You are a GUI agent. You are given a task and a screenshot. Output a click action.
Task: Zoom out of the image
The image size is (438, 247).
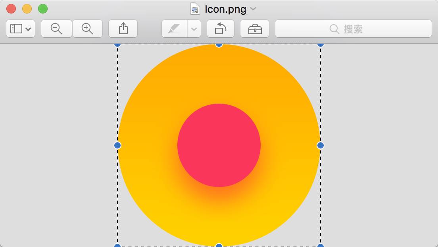pos(56,29)
